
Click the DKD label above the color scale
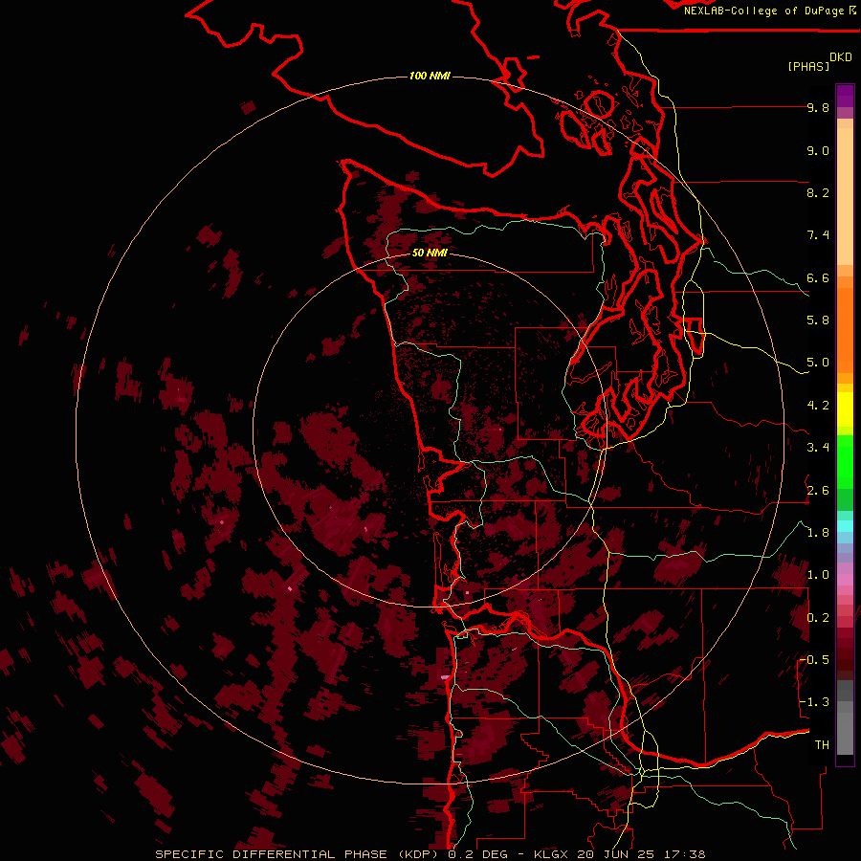[841, 57]
